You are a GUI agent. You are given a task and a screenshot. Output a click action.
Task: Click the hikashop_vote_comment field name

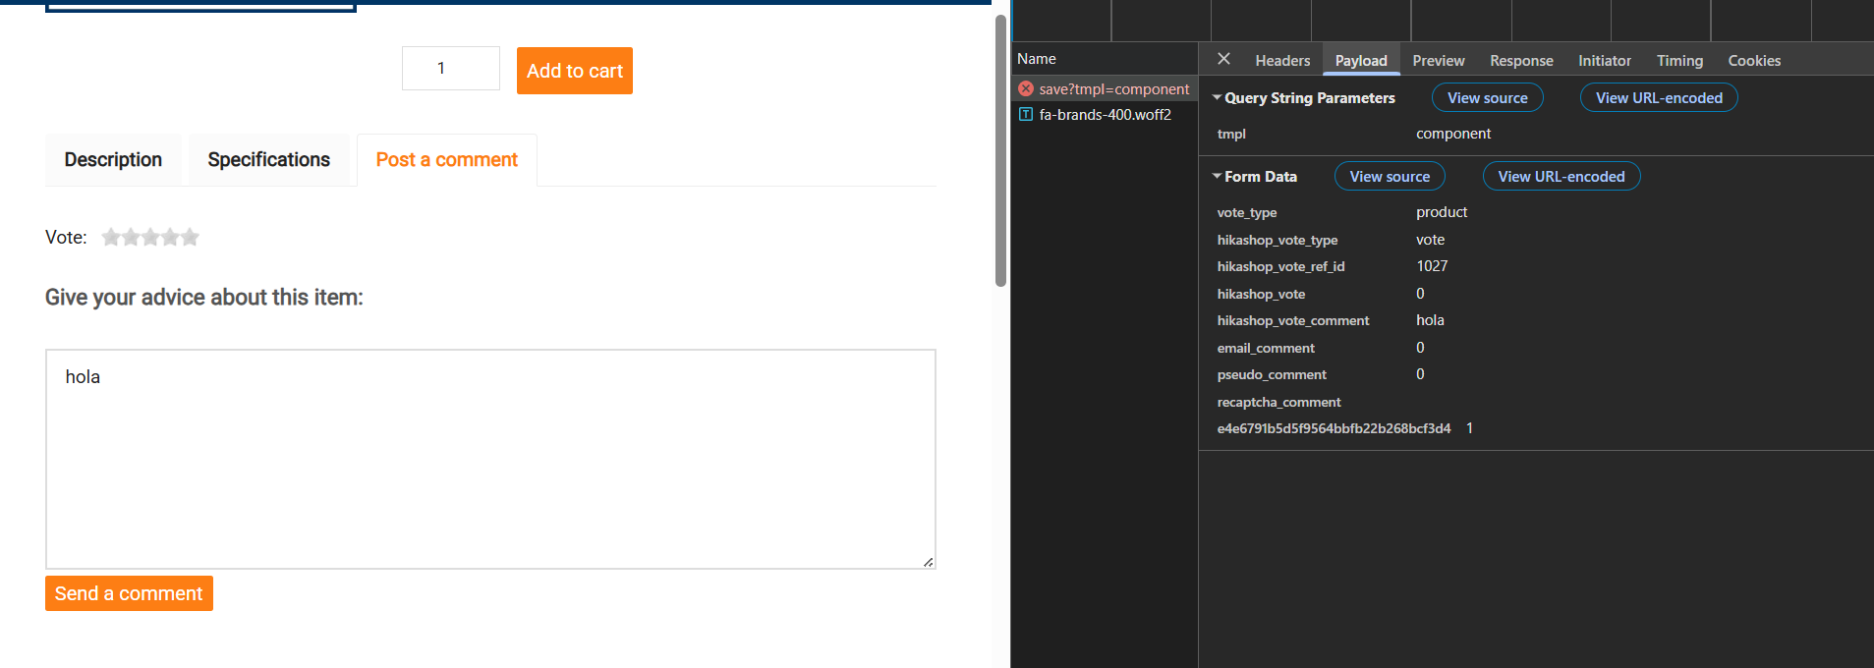coord(1293,320)
